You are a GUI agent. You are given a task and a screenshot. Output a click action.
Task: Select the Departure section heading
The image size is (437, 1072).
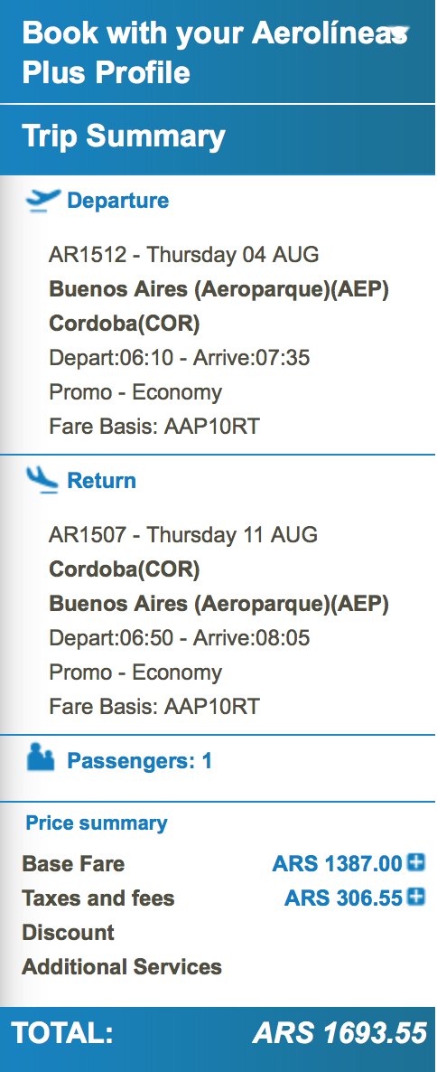117,201
